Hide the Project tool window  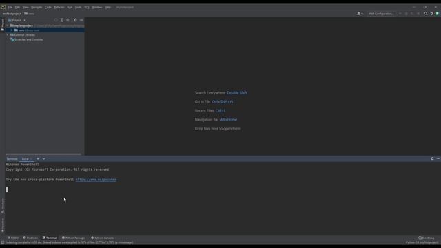click(81, 20)
